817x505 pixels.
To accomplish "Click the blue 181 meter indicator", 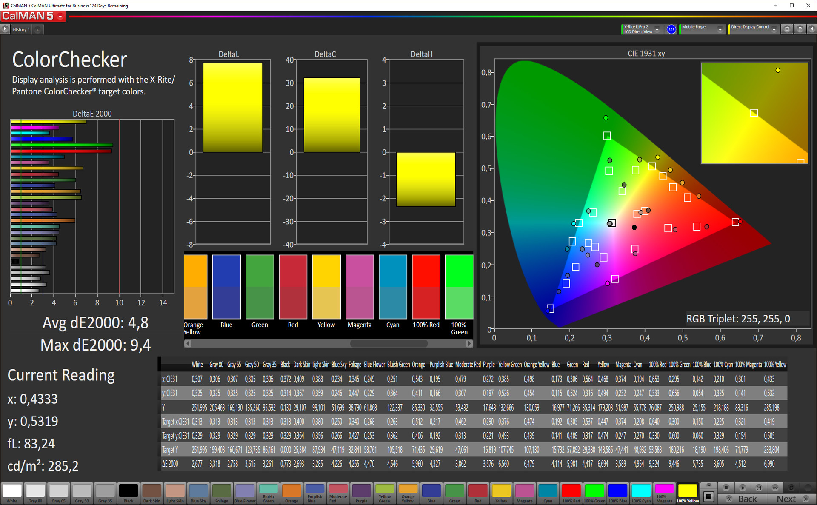I will point(671,29).
